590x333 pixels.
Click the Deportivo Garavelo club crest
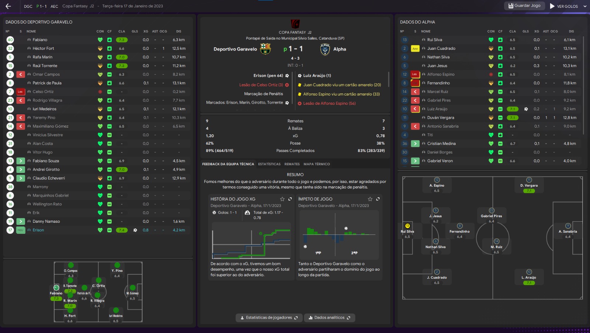pyautogui.click(x=265, y=49)
